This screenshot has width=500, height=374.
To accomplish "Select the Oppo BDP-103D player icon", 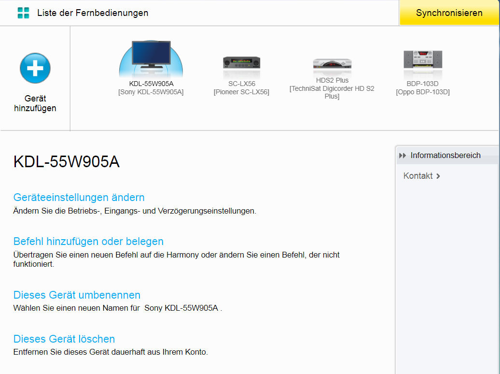I will (x=422, y=59).
